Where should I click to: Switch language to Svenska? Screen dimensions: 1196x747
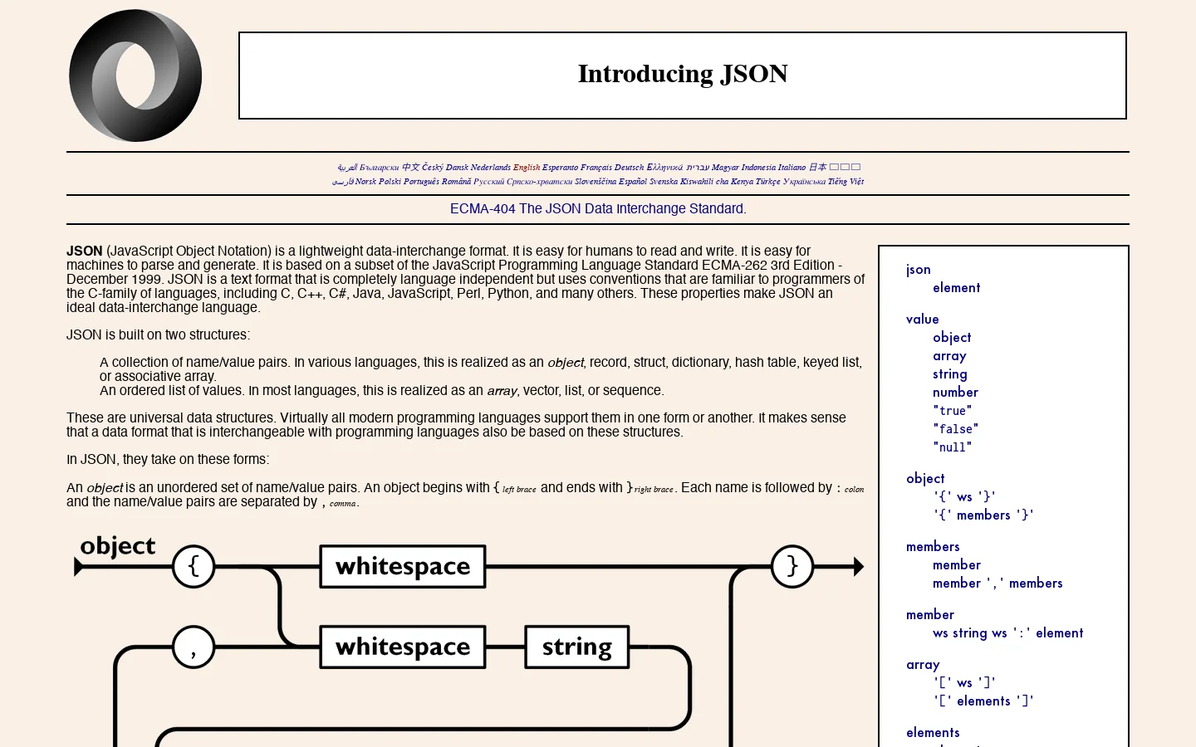664,182
